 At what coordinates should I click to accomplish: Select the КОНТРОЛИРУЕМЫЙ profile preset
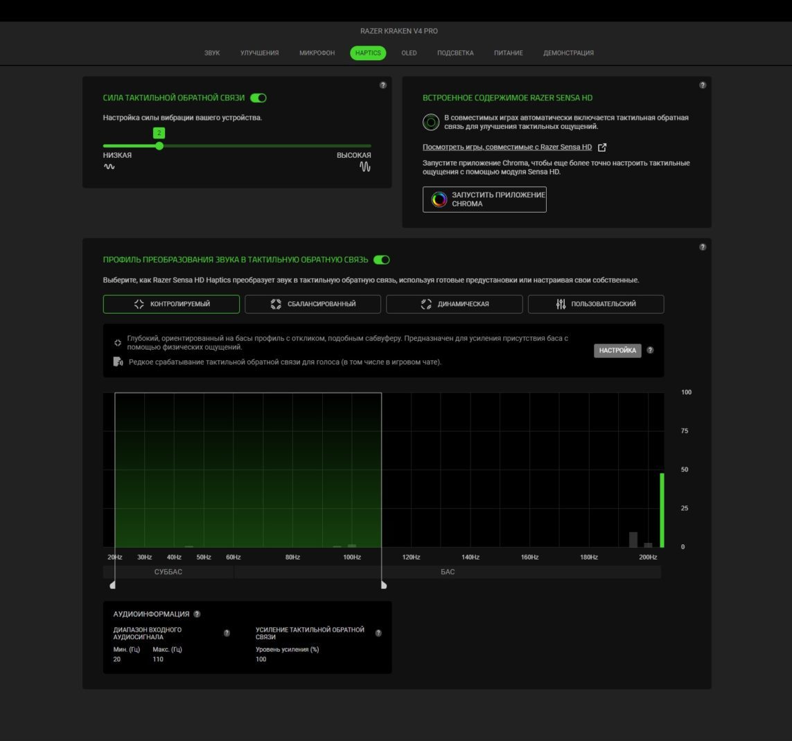(x=171, y=305)
